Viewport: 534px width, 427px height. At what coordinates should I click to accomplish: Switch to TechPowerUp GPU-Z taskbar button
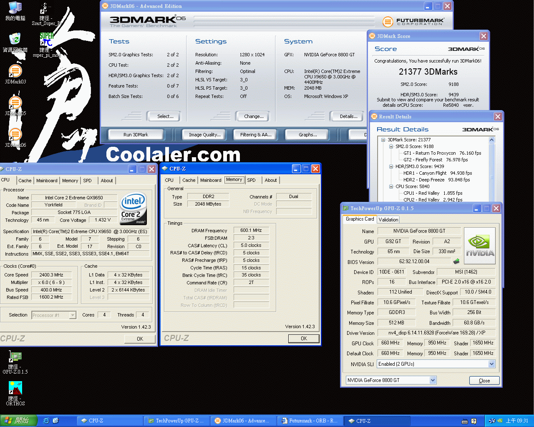coord(176,421)
